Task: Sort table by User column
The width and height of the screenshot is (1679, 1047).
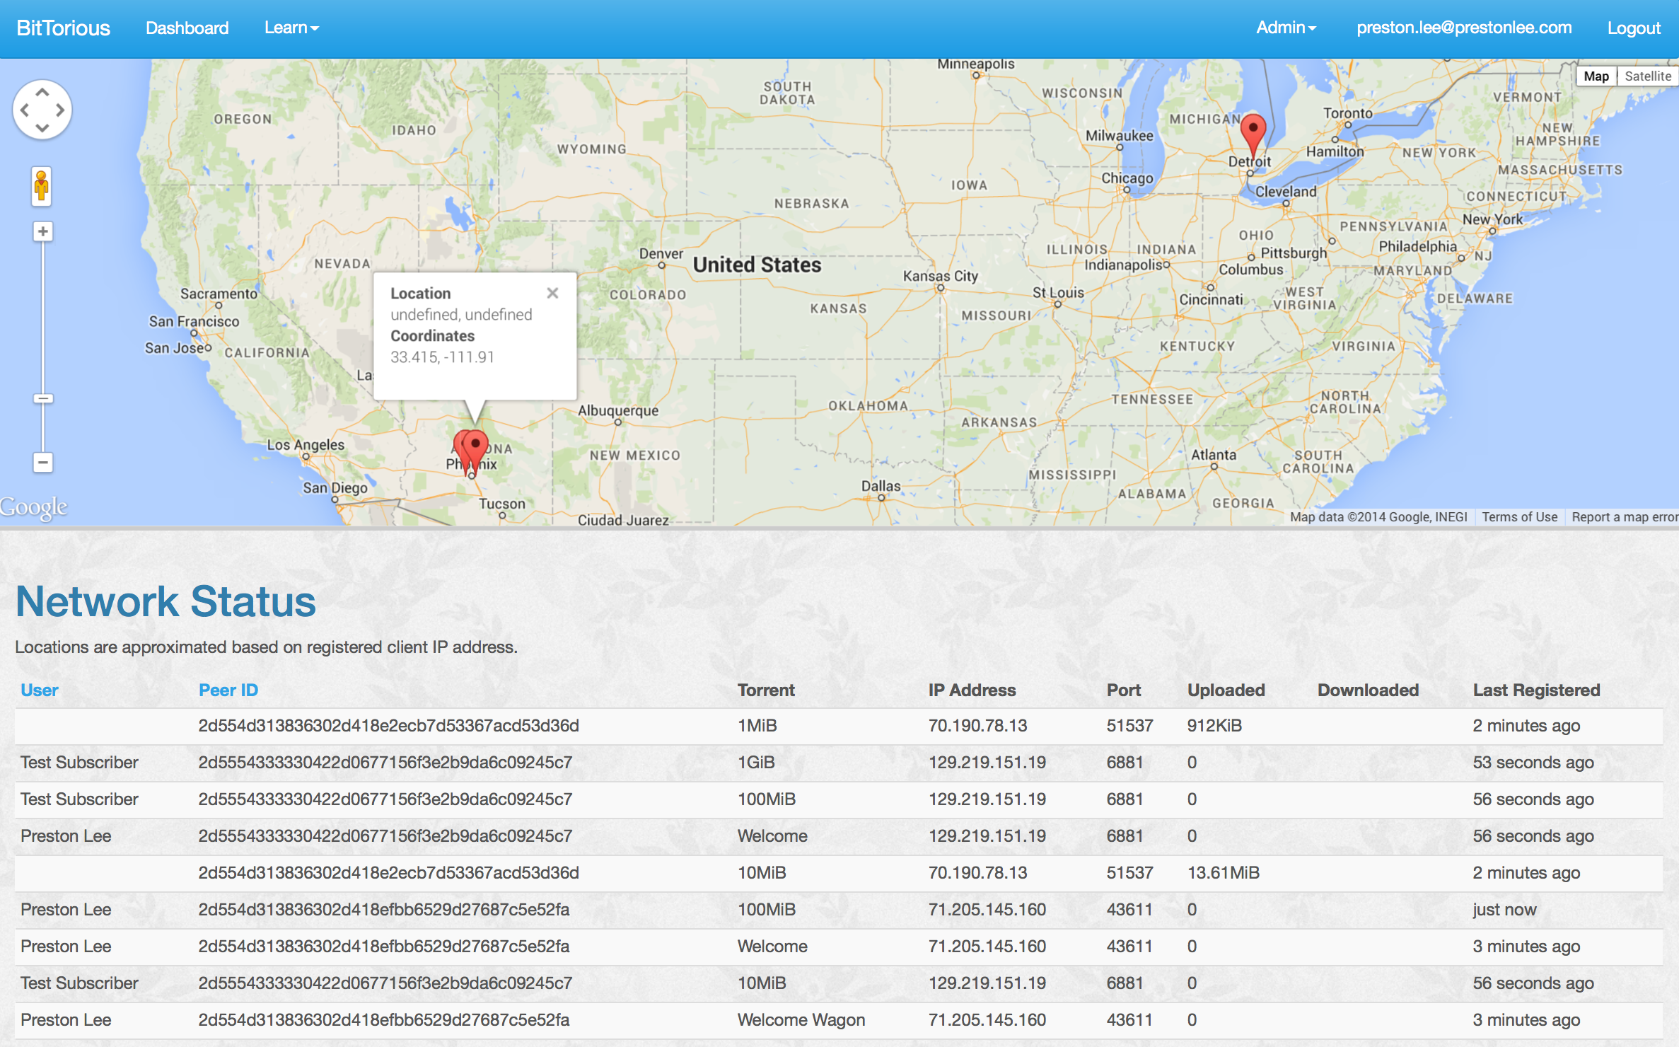Action: 40,690
